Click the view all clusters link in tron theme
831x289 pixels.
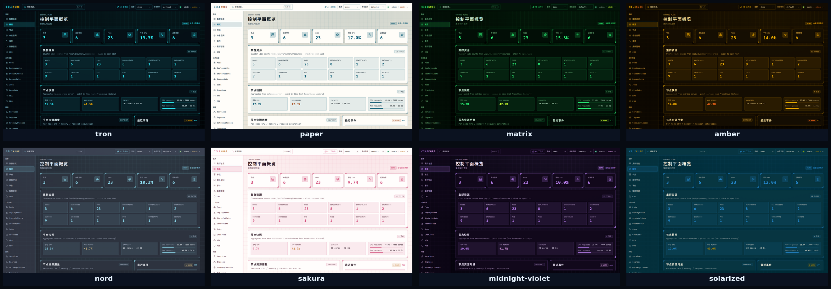(x=195, y=24)
